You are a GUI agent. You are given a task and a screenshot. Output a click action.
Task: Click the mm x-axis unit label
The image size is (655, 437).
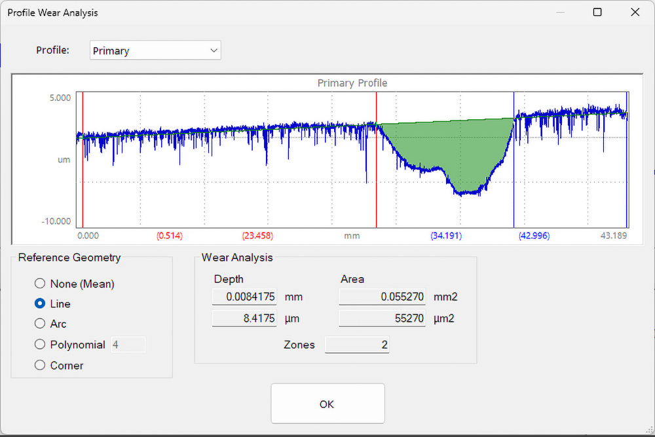click(352, 236)
